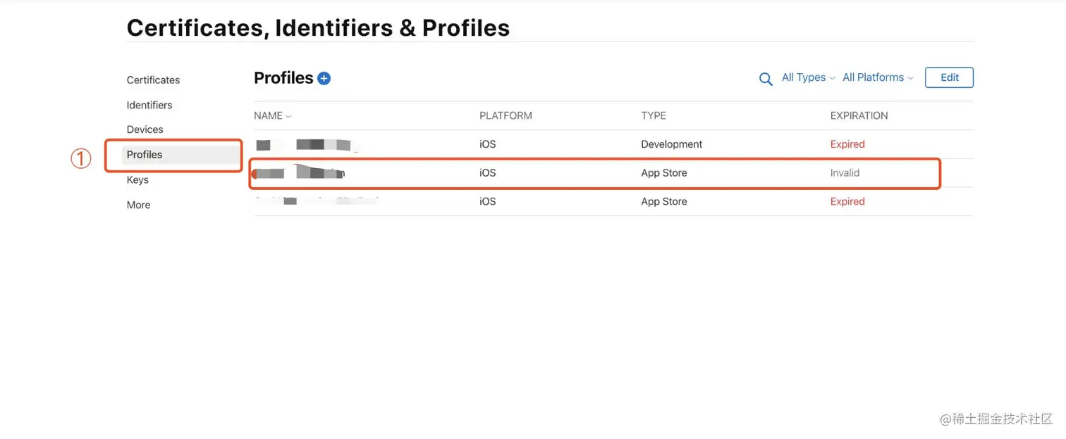Image resolution: width=1066 pixels, height=439 pixels.
Task: Click the Edit button
Action: (x=949, y=77)
